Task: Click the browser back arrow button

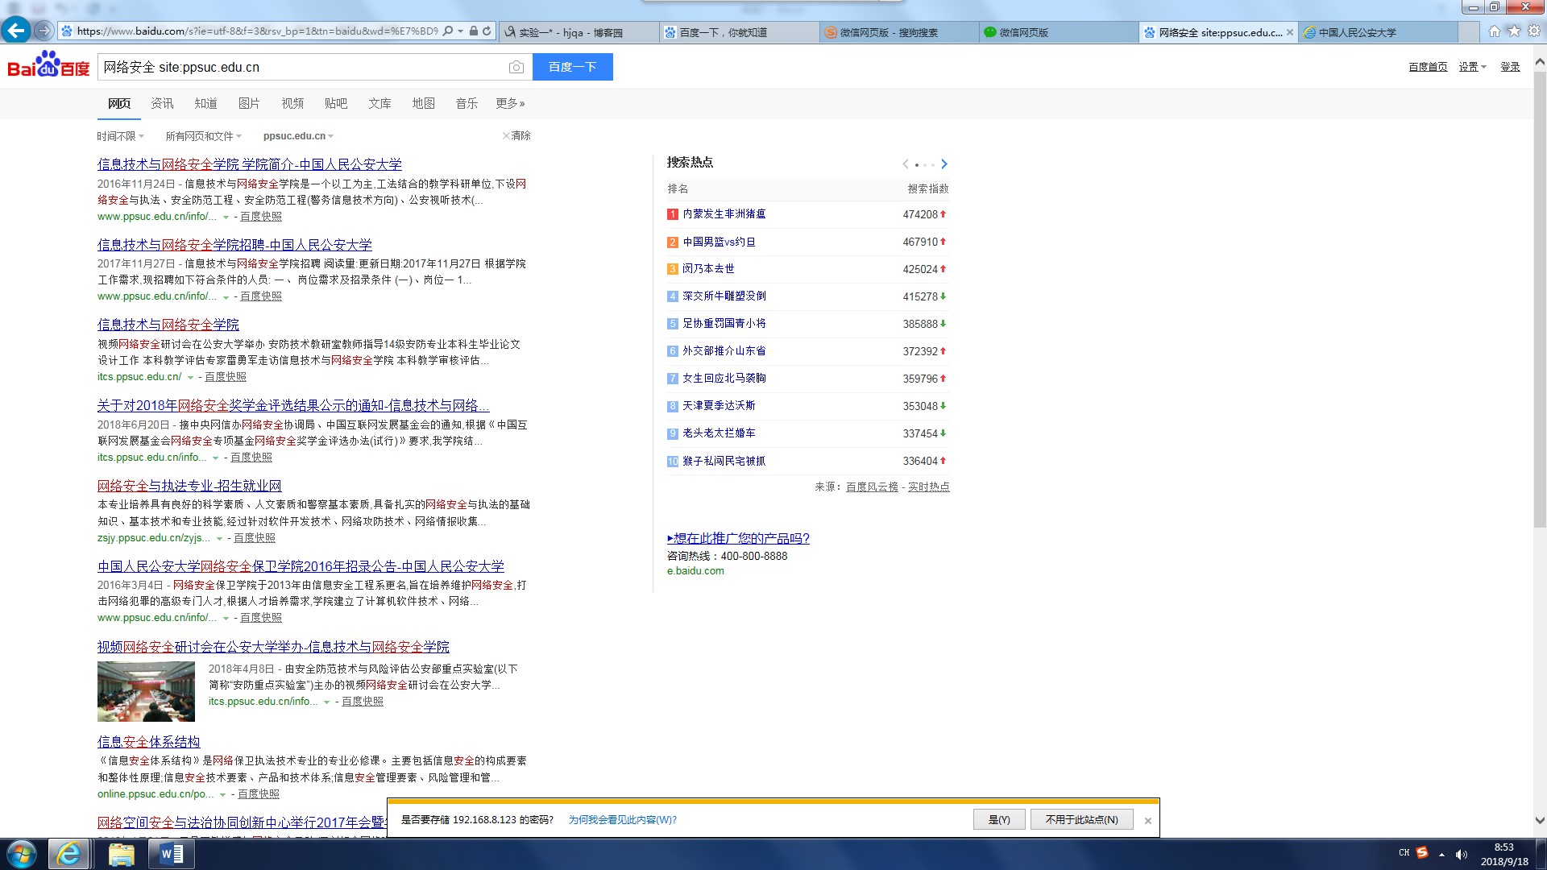Action: [16, 31]
